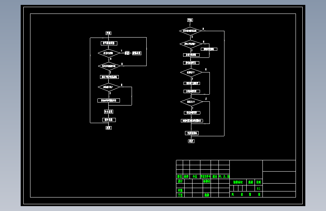Viewport: 326px width, 211px height.
Task: Click the left flowchart's top start box
Action: 108,33
